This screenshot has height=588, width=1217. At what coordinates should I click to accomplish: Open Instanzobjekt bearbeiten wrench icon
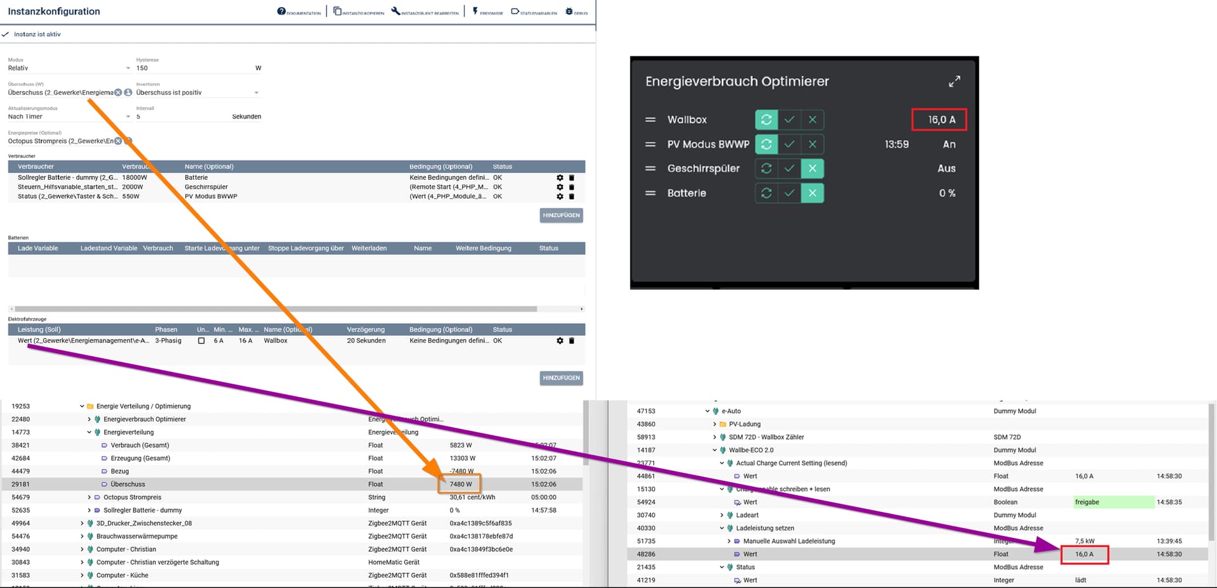396,11
